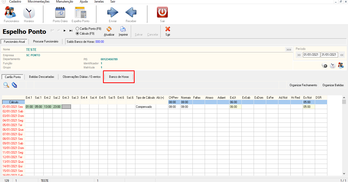Open the Funcionários module
The height and width of the screenshot is (182, 348).
pyautogui.click(x=11, y=15)
